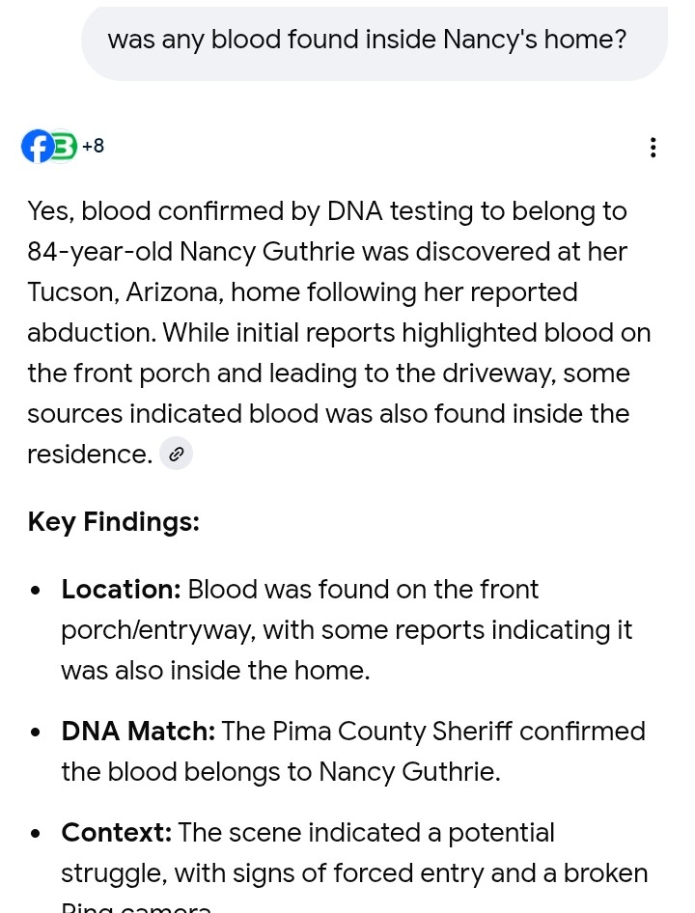Click "the blood belongs to Nancy Guthrie." line

pos(281,771)
